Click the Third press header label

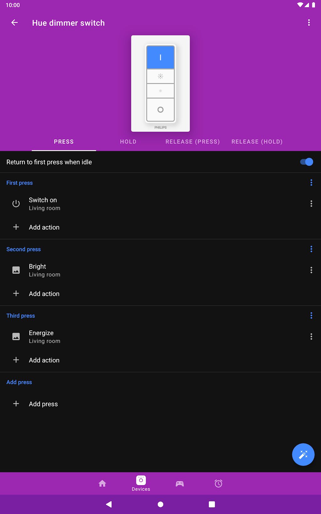tap(21, 316)
